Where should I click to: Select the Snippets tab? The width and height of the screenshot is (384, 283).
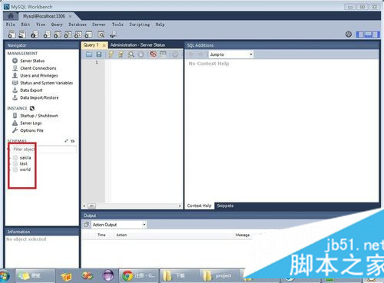coord(225,206)
